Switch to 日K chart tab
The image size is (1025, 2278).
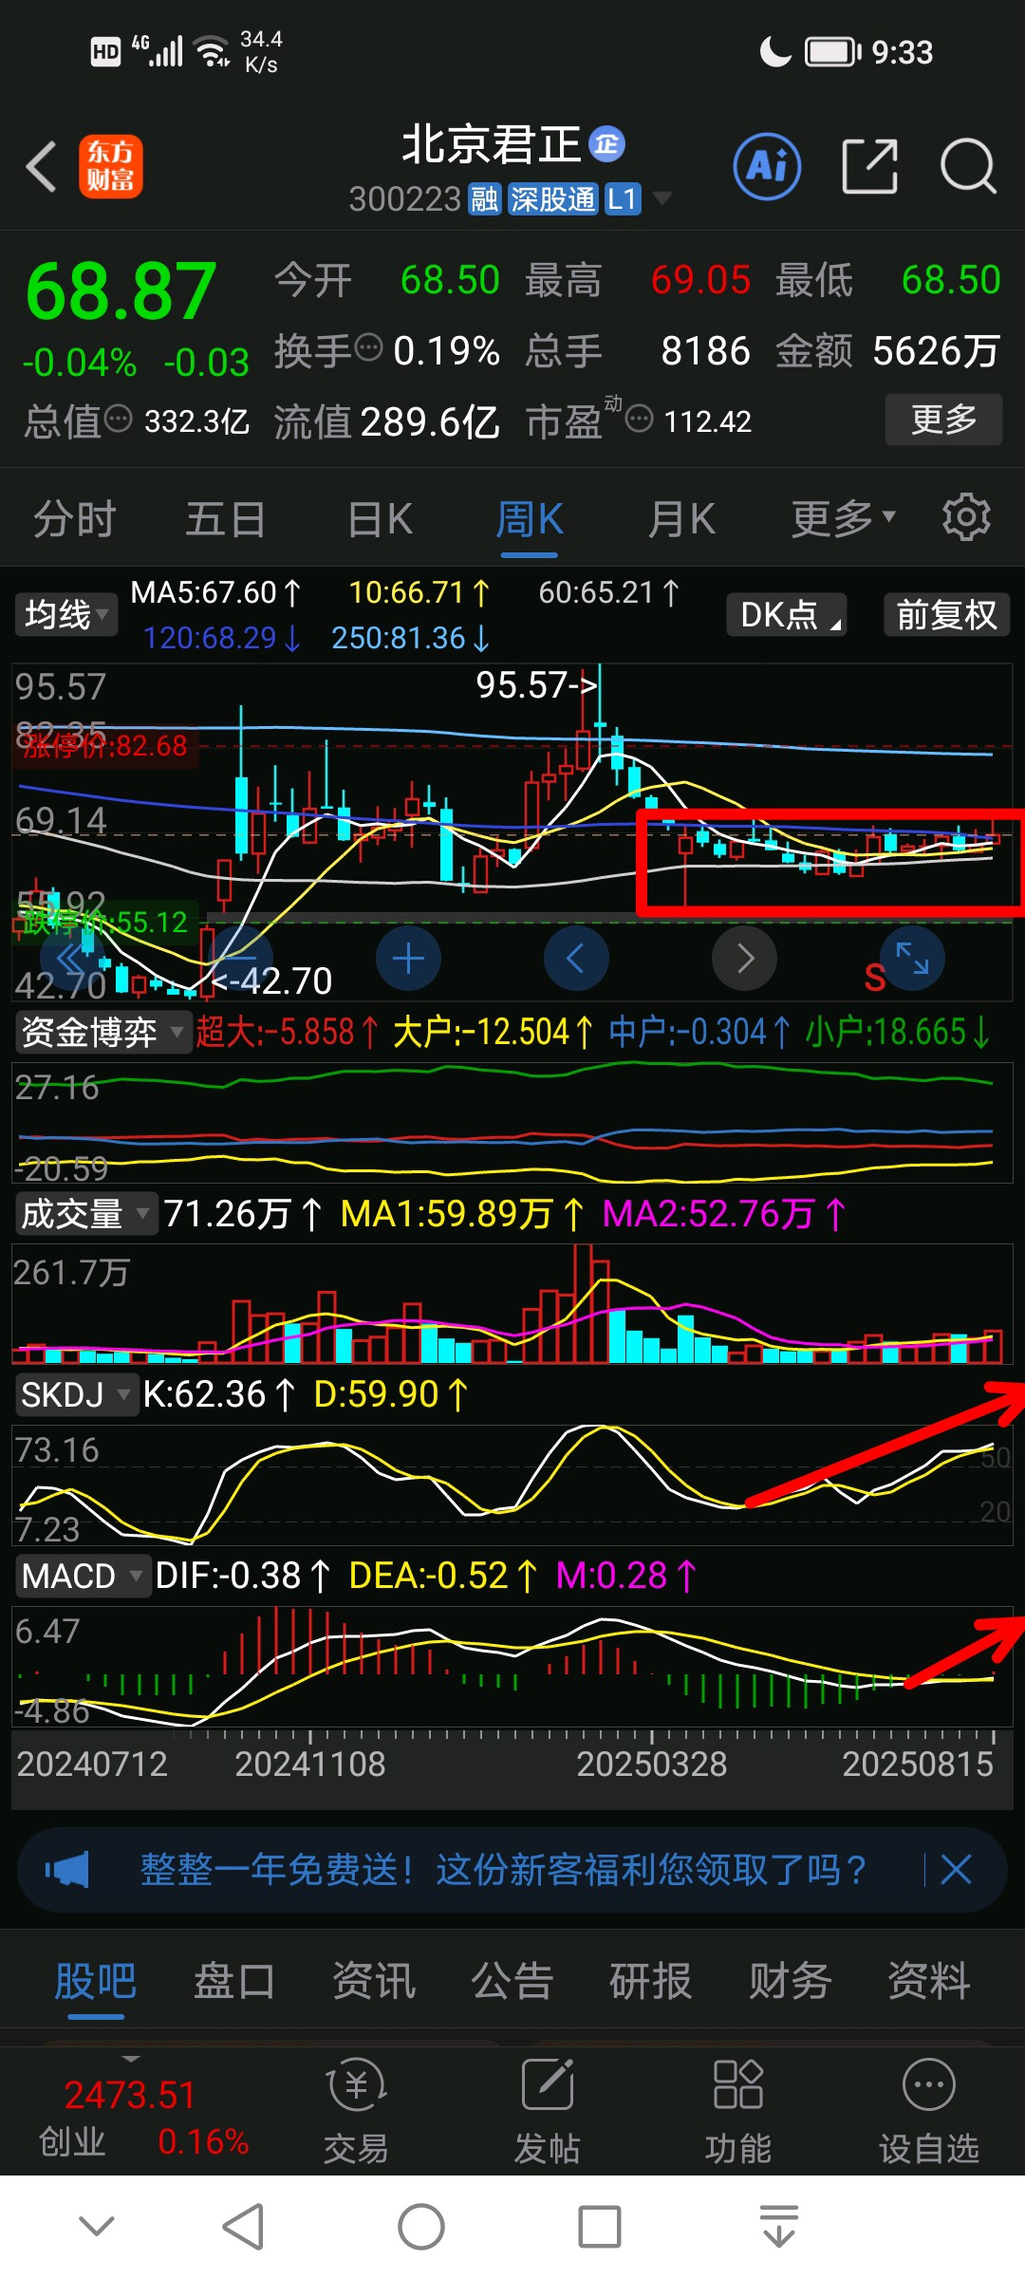tap(380, 518)
